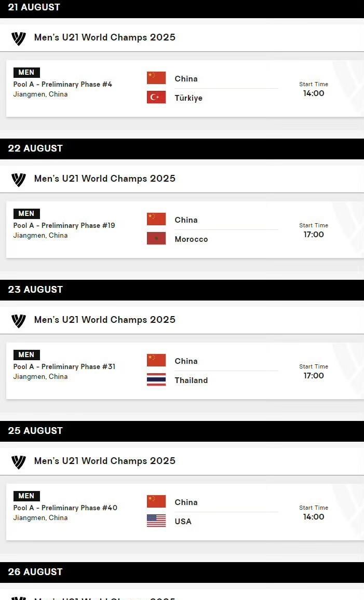This screenshot has width=364, height=600.
Task: Click the volleyball logo under 21 August
Action: point(18,38)
